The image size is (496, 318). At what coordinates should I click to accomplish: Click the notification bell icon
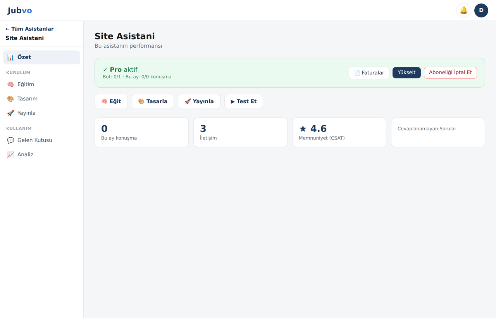[464, 10]
